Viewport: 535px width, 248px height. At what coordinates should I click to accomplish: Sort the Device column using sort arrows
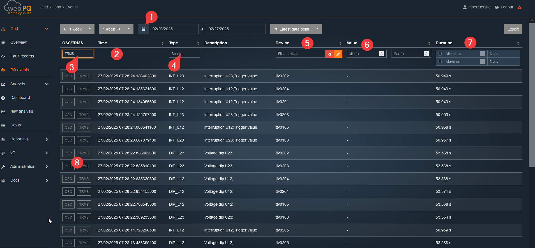tap(340, 43)
